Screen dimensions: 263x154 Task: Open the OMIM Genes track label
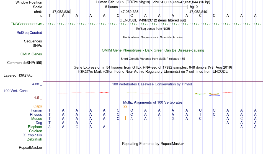[x=31, y=54]
